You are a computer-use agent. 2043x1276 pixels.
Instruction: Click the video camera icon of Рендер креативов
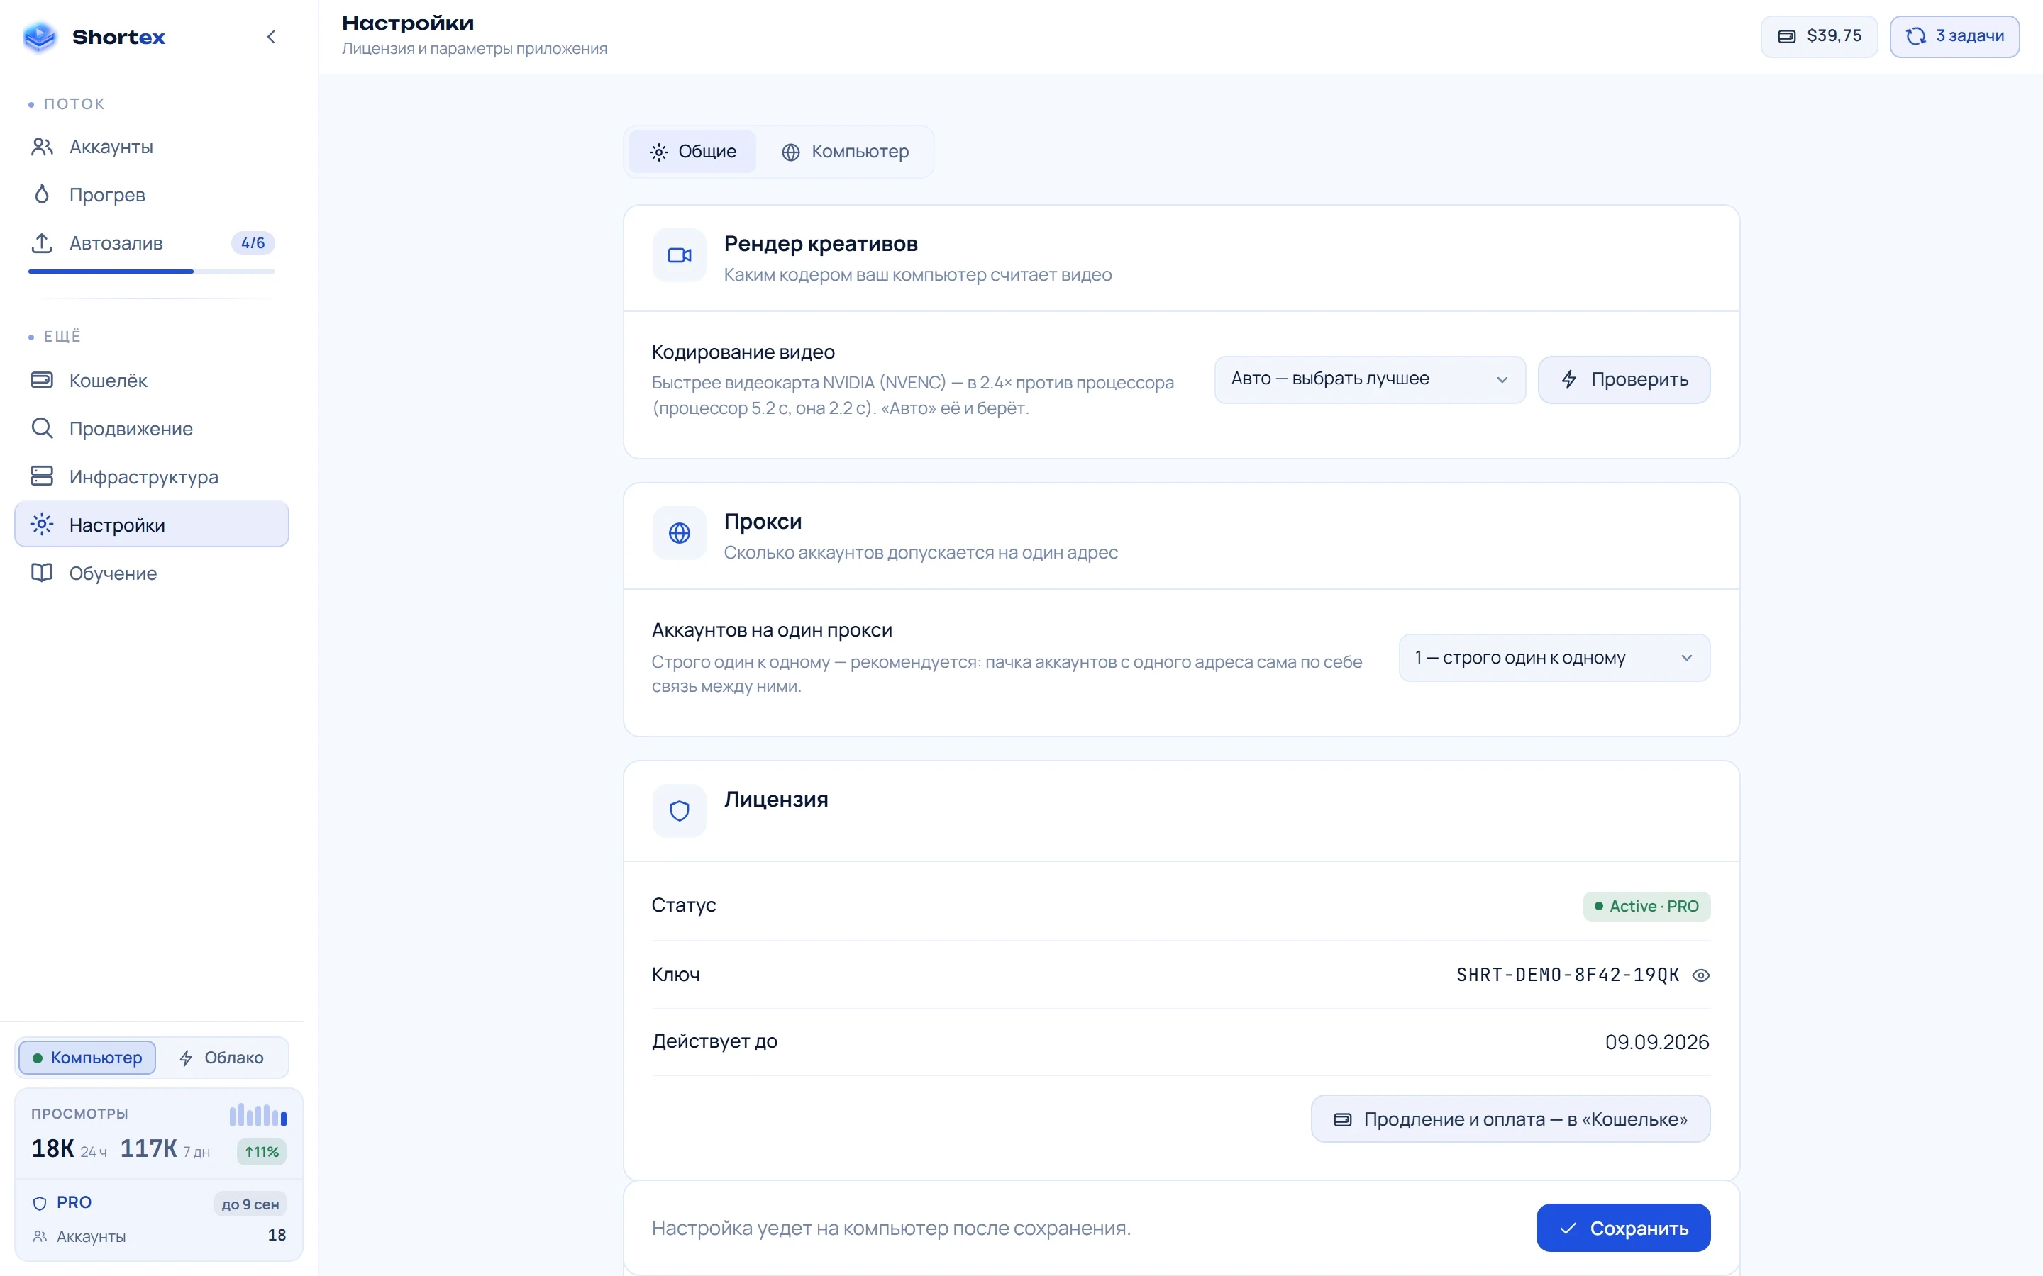click(x=680, y=255)
